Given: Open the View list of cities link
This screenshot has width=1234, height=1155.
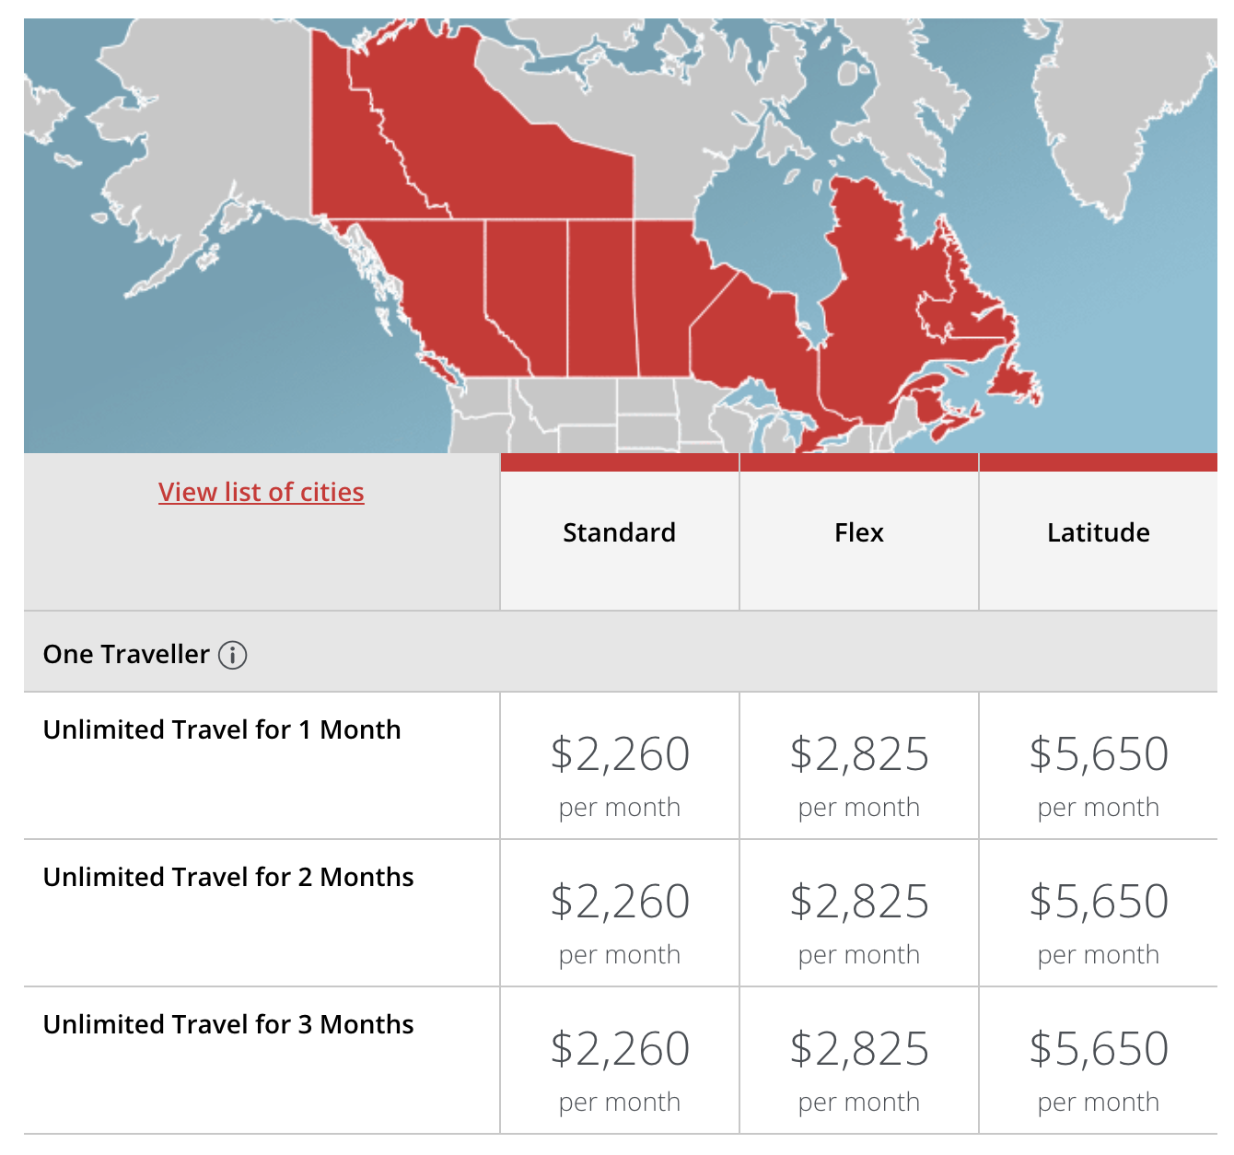Looking at the screenshot, I should pyautogui.click(x=262, y=492).
